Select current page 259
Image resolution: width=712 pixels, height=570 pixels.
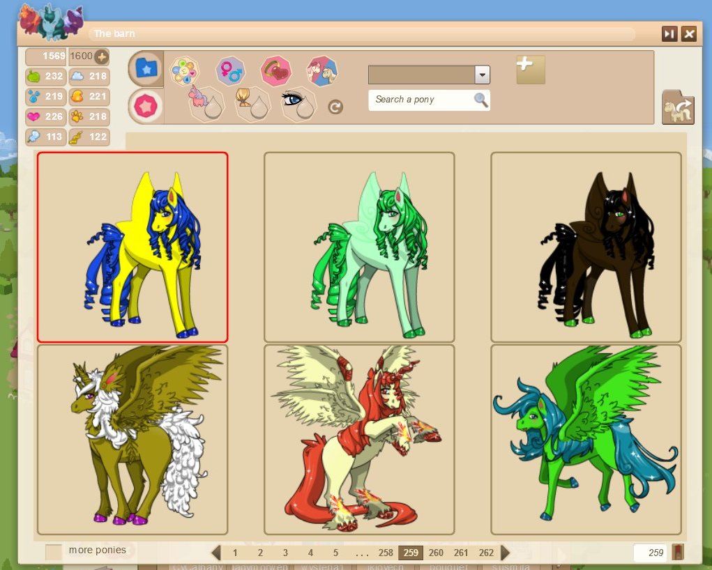pos(411,553)
